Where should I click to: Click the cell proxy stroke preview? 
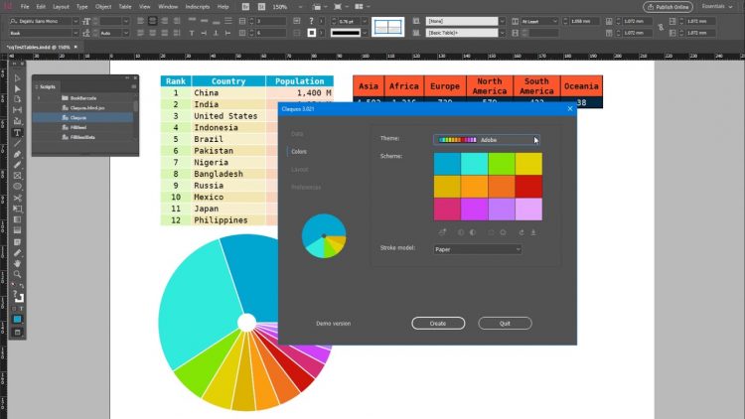[387, 27]
